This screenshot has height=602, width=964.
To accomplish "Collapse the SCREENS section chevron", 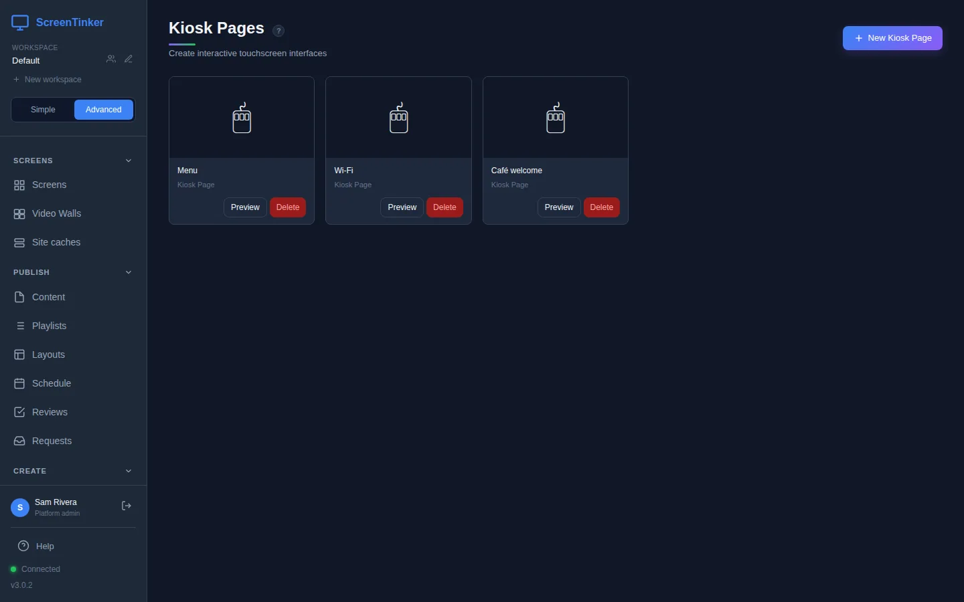I will (129, 161).
